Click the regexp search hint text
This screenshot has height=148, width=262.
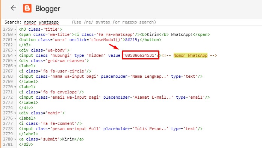tap(114, 22)
